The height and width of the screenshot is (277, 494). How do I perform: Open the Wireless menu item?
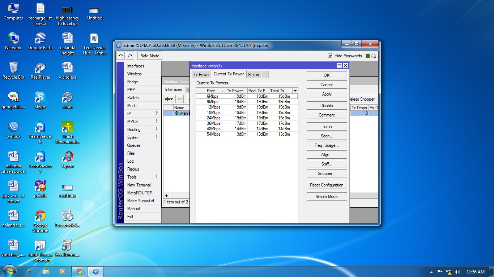(142, 74)
